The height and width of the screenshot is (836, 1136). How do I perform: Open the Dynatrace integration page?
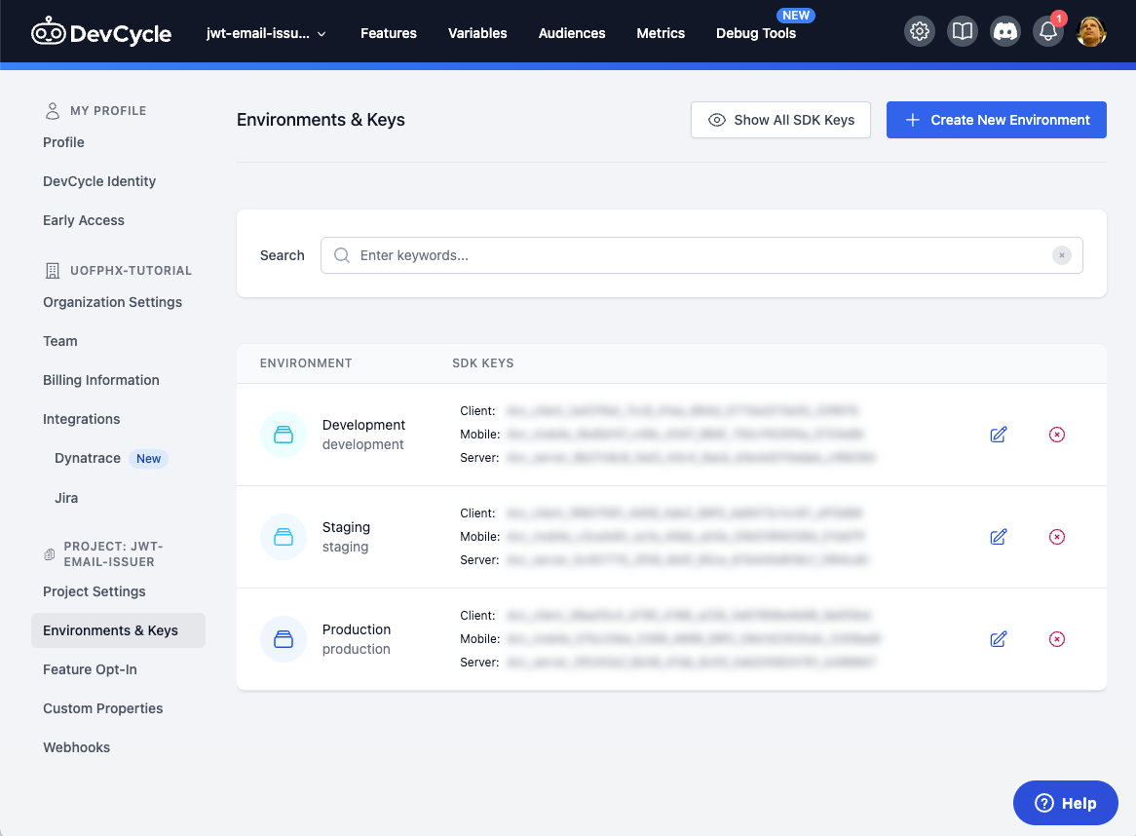point(88,458)
